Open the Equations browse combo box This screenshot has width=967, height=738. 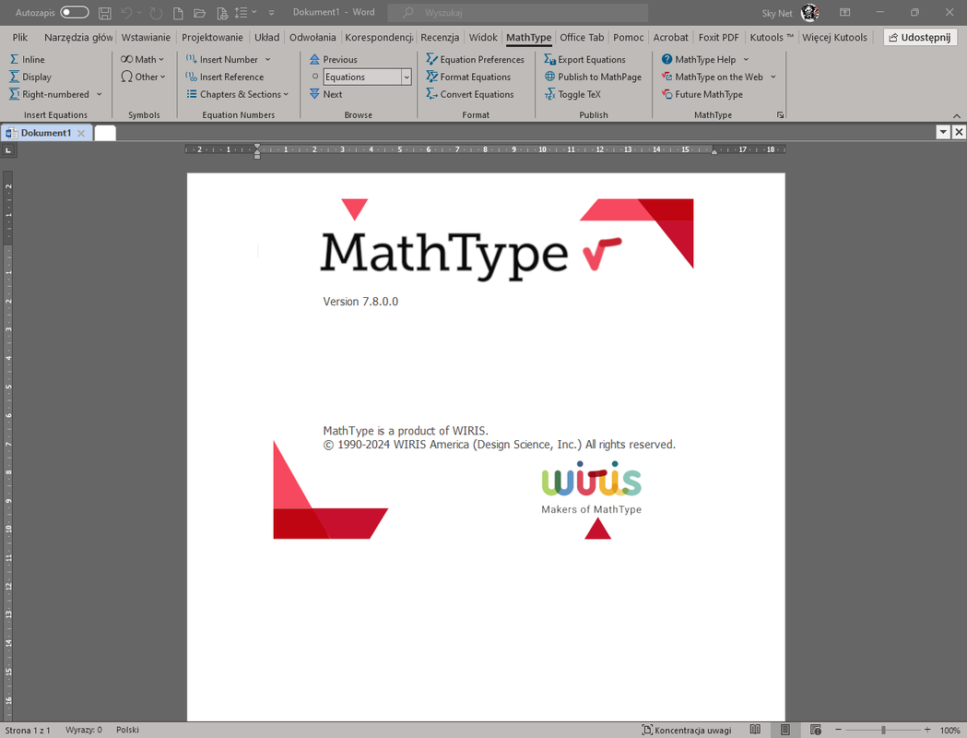coord(367,77)
